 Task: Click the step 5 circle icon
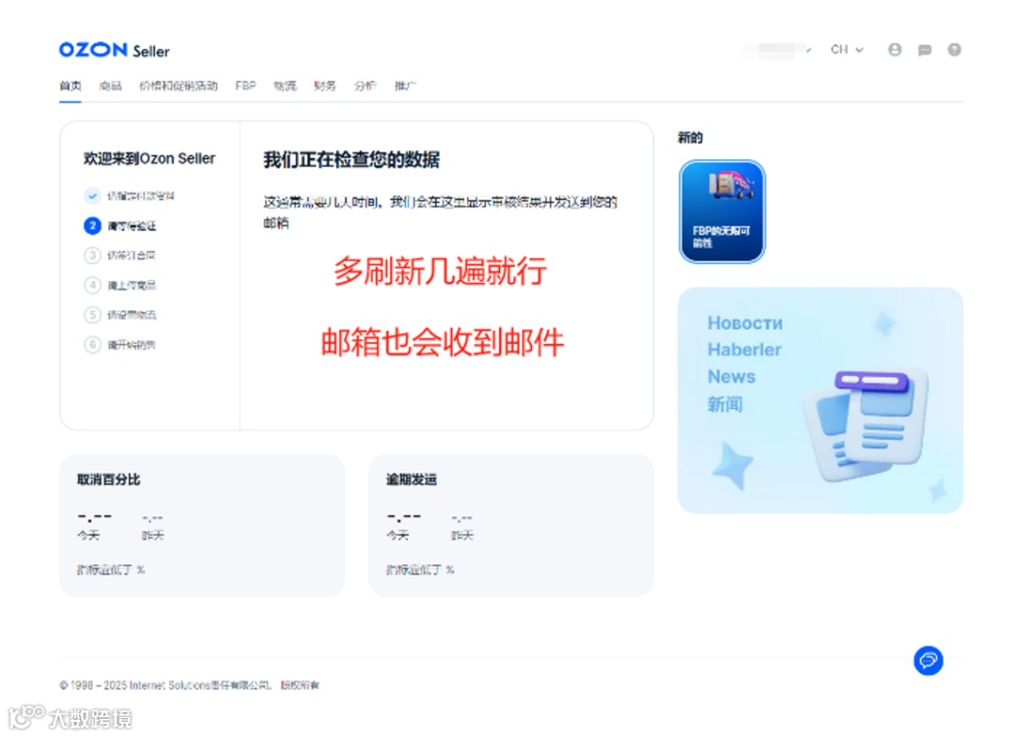(92, 315)
